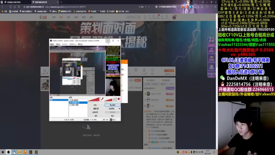Adjust the OBS desktop audio volume meter
Screen dimensions: 275x155
[x=110, y=100]
